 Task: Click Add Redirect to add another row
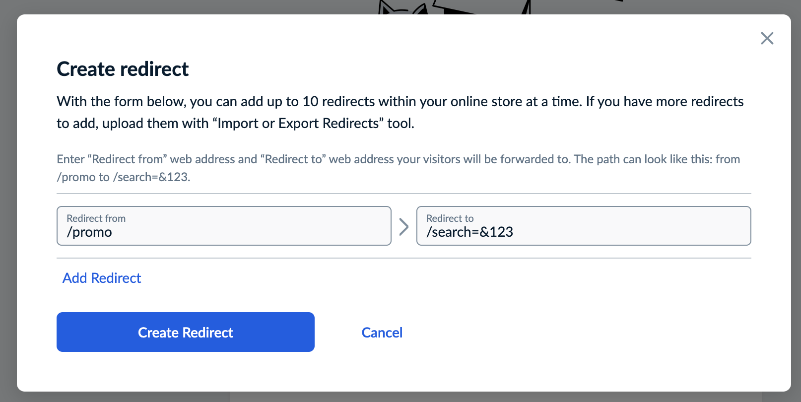tap(101, 278)
